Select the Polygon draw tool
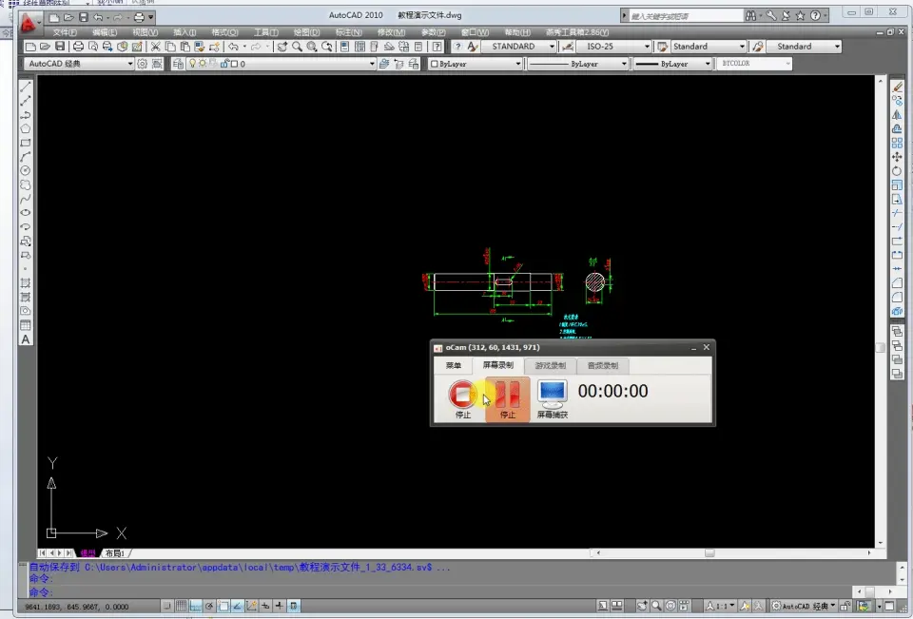Screen dimensions: 913x619 [26, 128]
